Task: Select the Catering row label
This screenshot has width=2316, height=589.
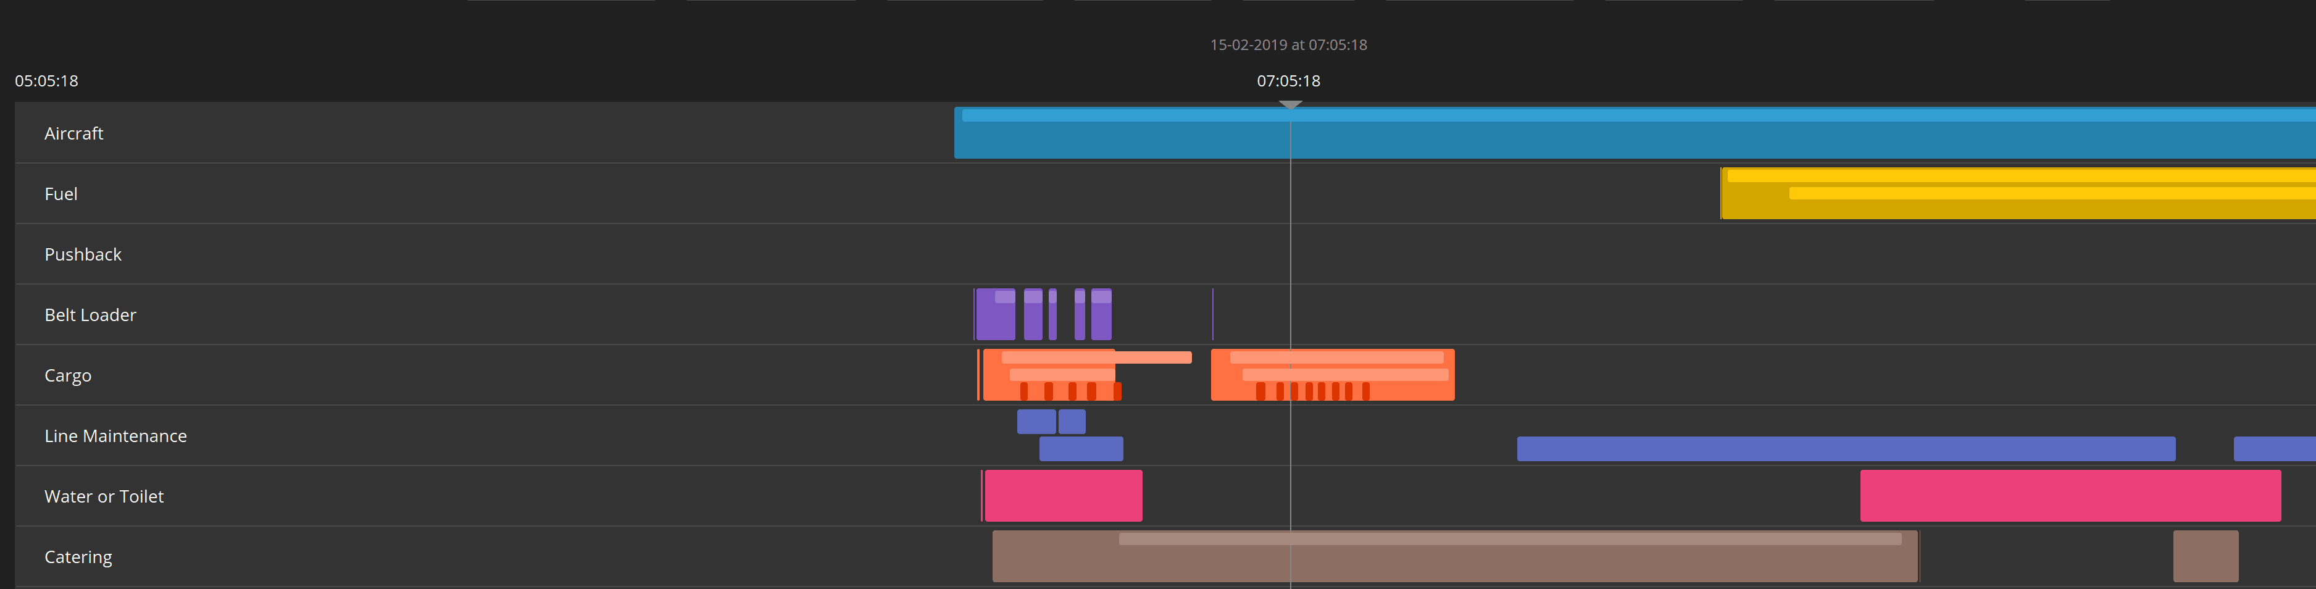Action: 78,557
